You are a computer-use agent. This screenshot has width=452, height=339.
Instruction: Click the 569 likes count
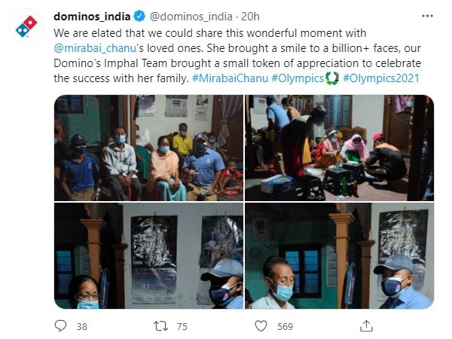click(285, 325)
